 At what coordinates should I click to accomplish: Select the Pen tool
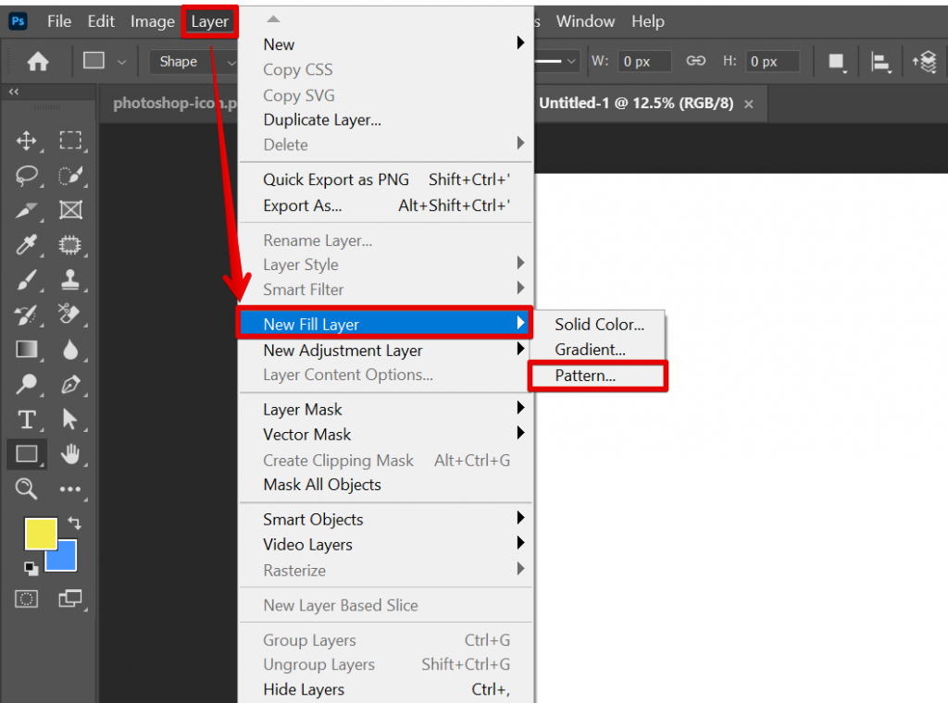[x=69, y=385]
